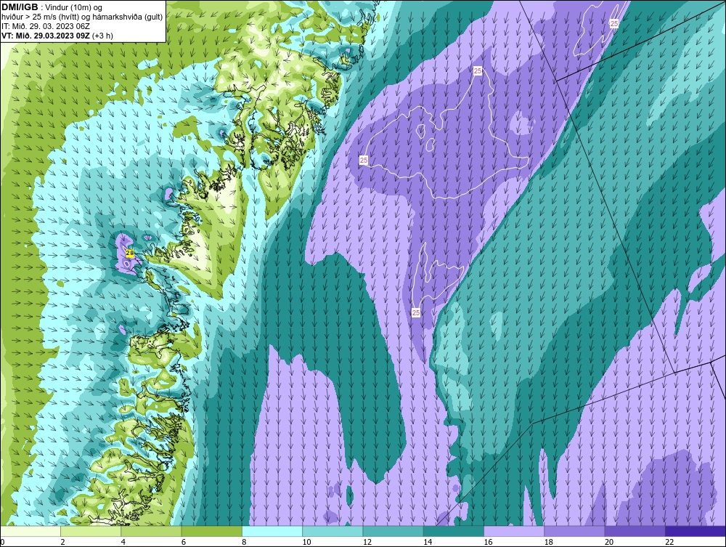The height and width of the screenshot is (547, 726).
Task: Select the 16–18 light lavender legend swatch
Action: click(514, 531)
